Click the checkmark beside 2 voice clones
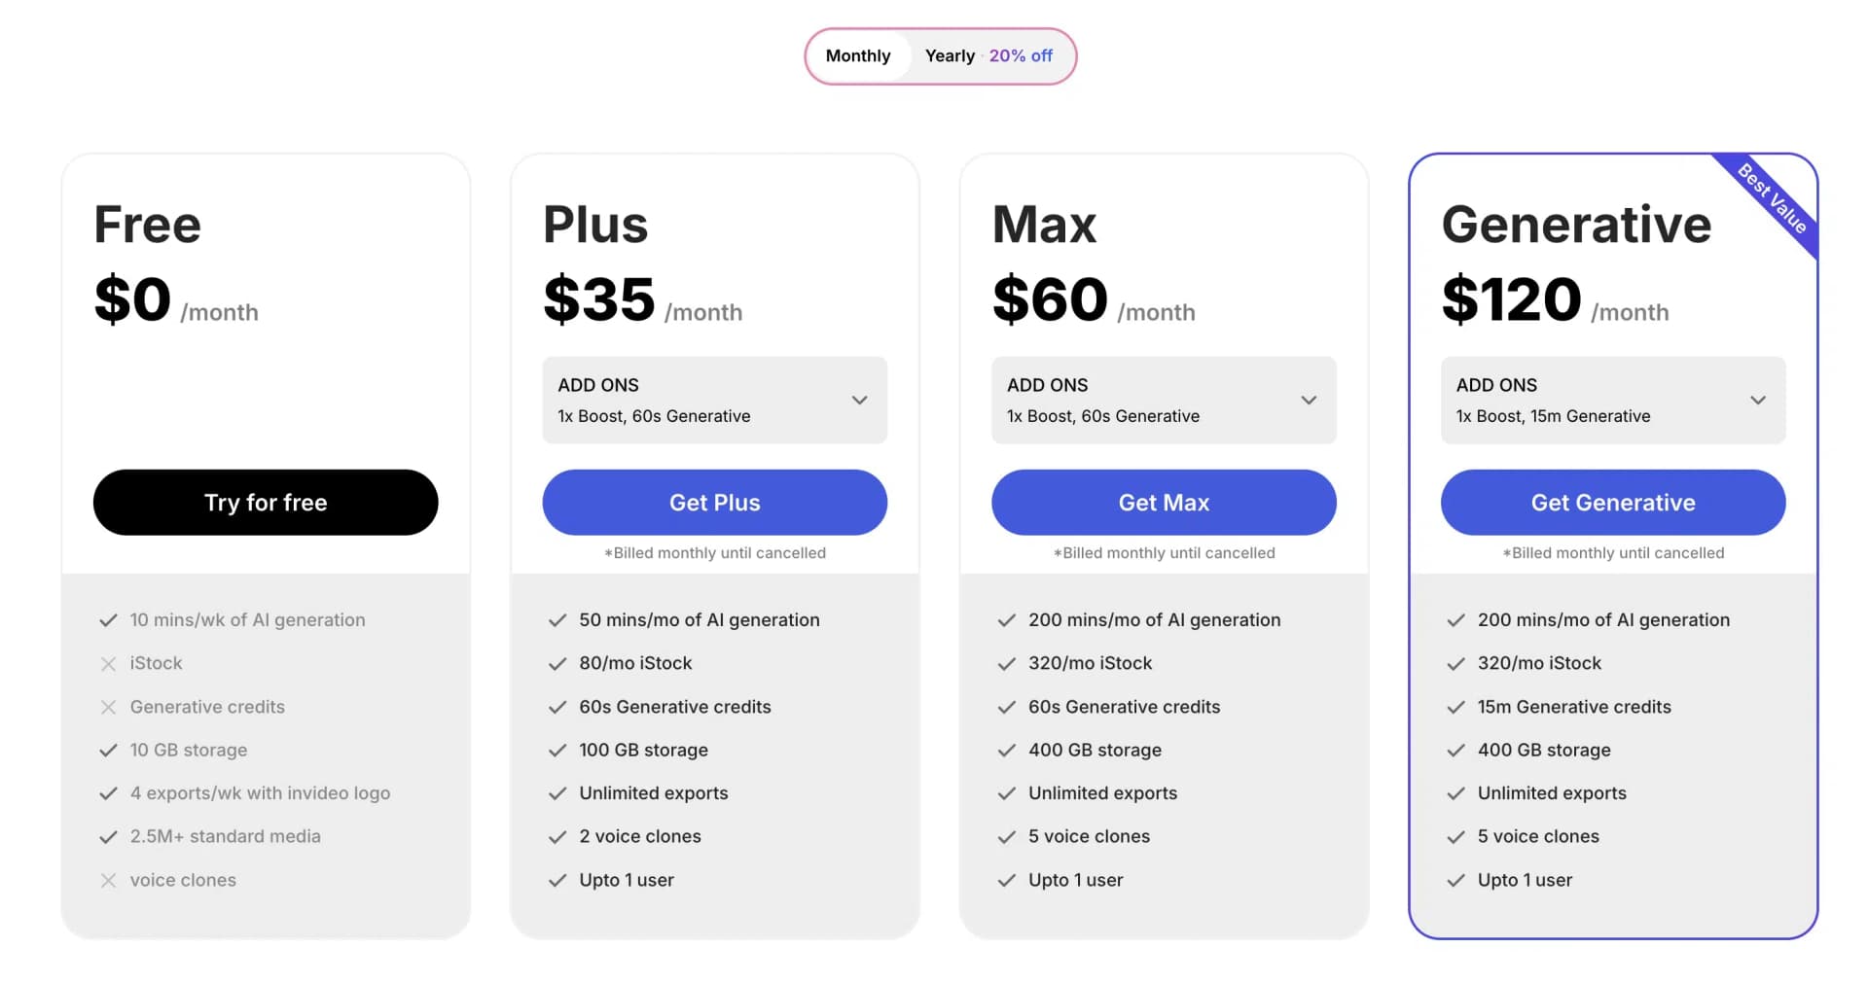The width and height of the screenshot is (1868, 982). tap(557, 836)
